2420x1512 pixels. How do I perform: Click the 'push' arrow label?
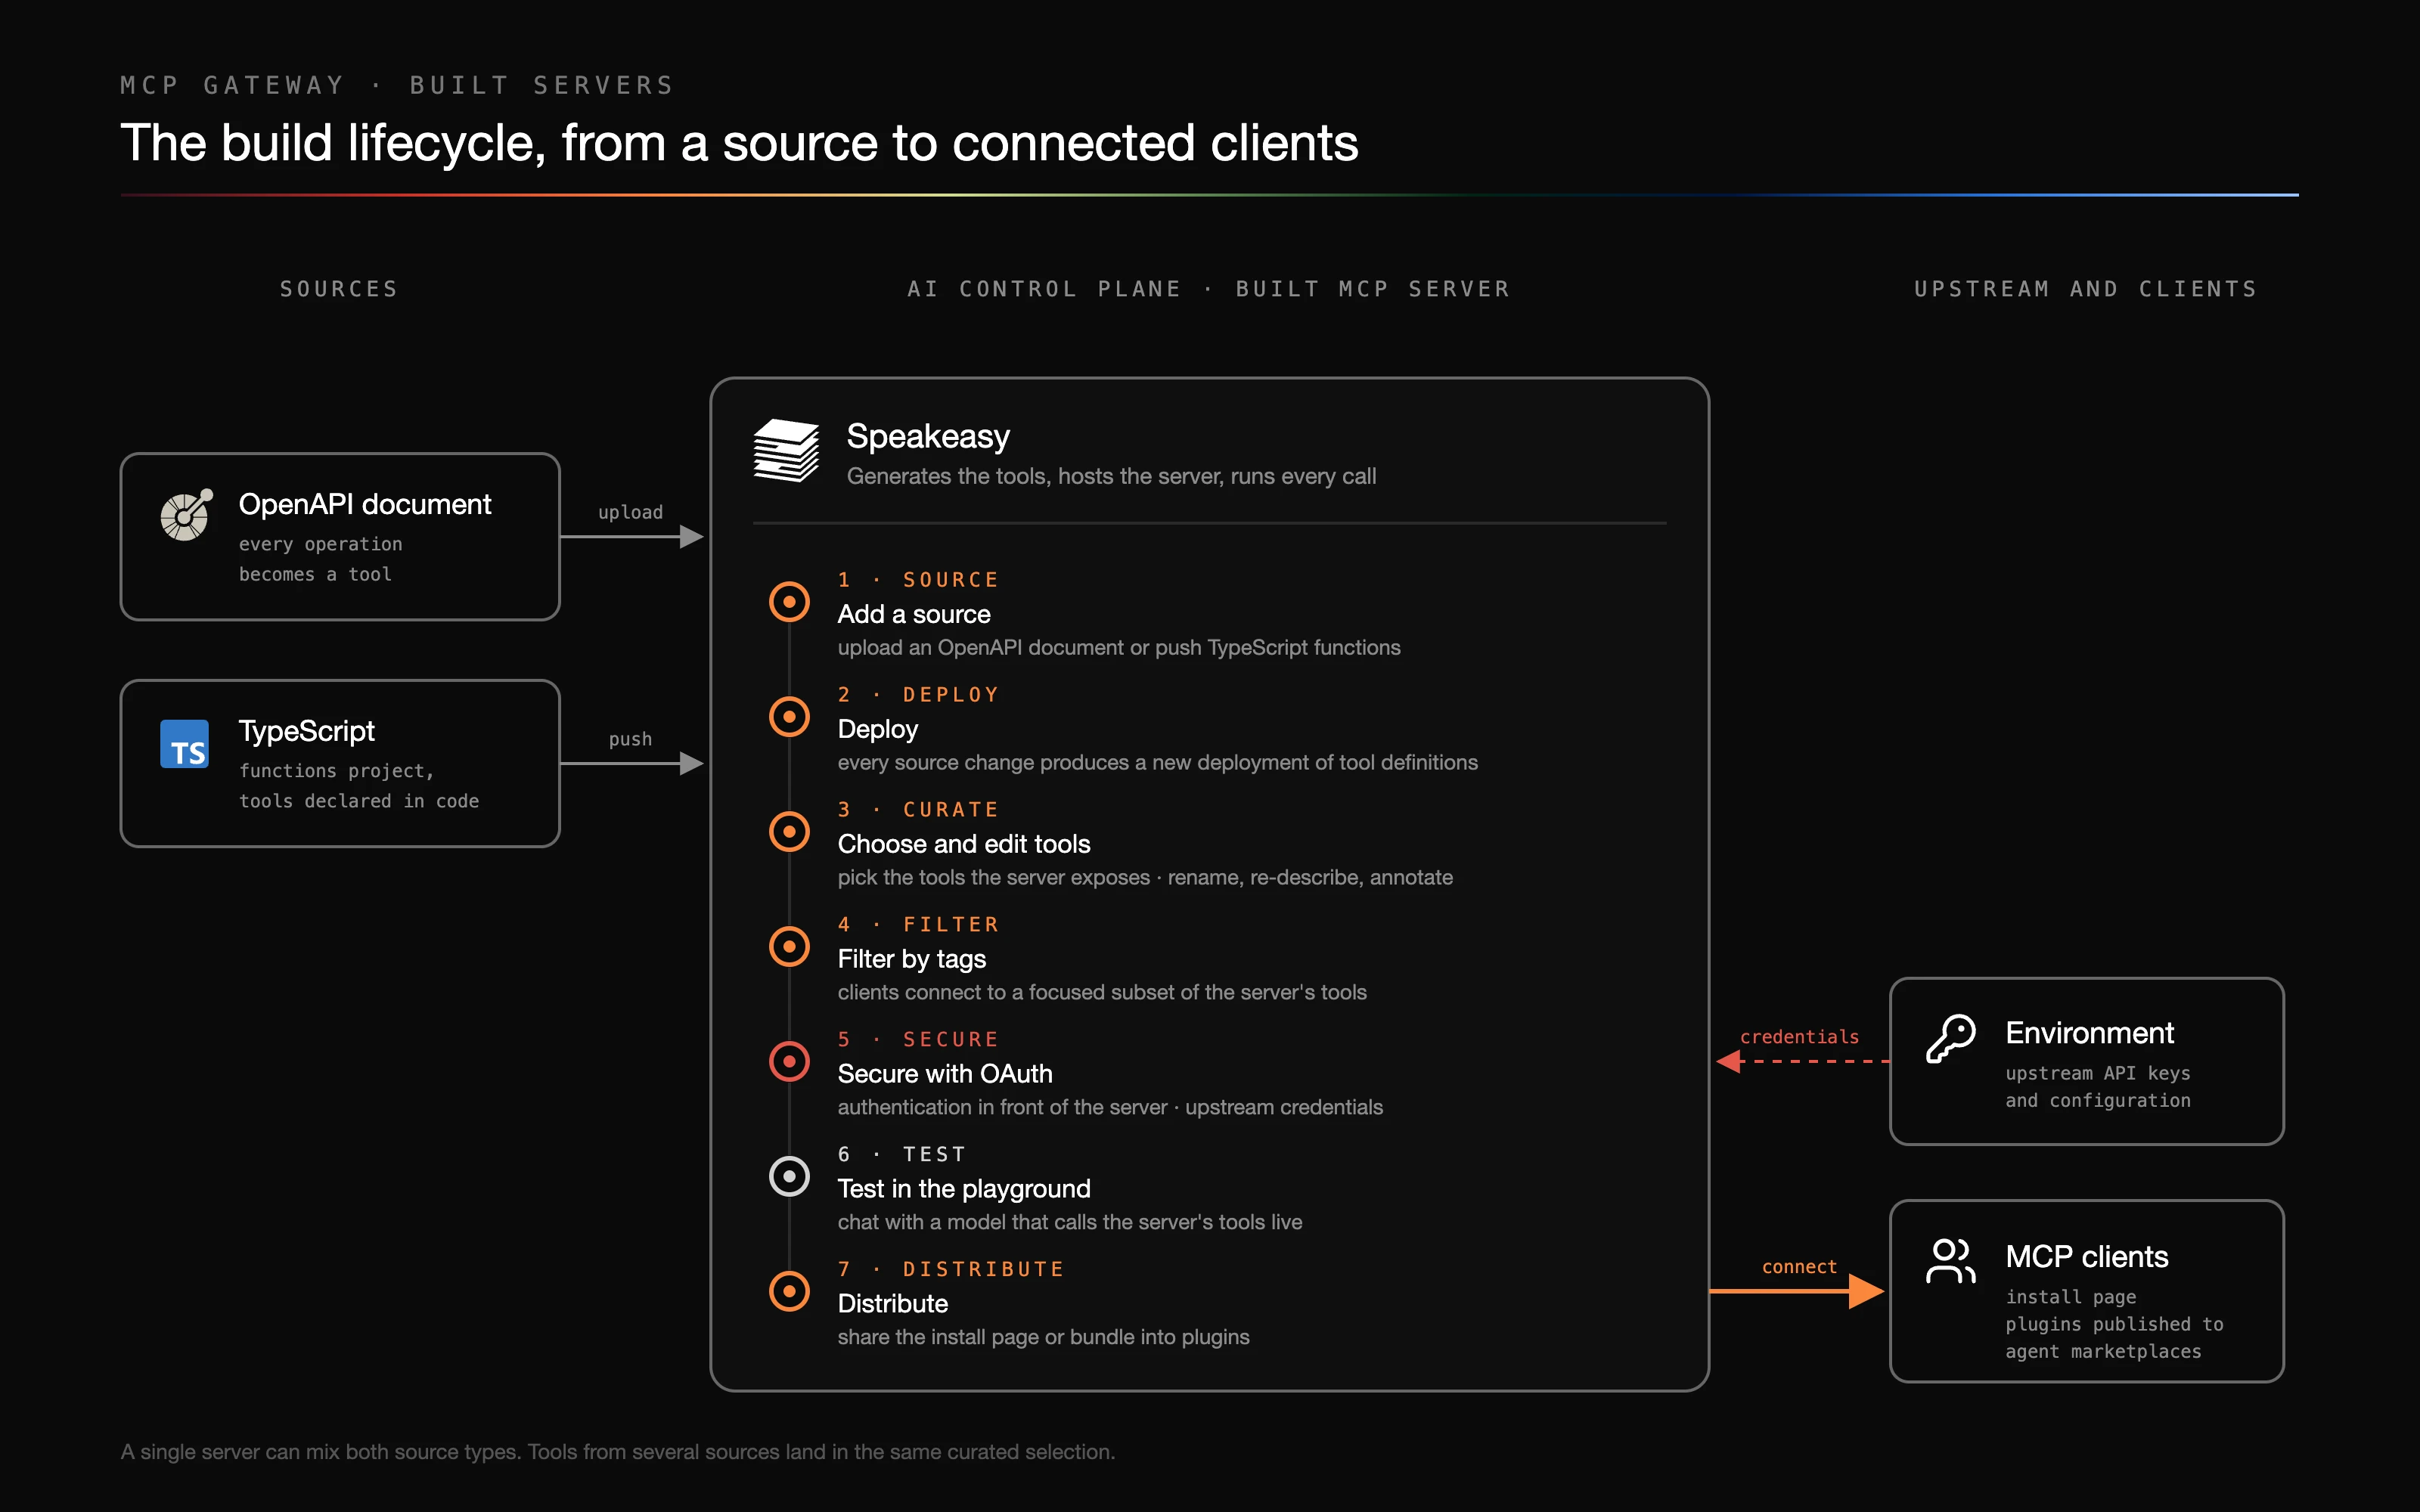[630, 739]
